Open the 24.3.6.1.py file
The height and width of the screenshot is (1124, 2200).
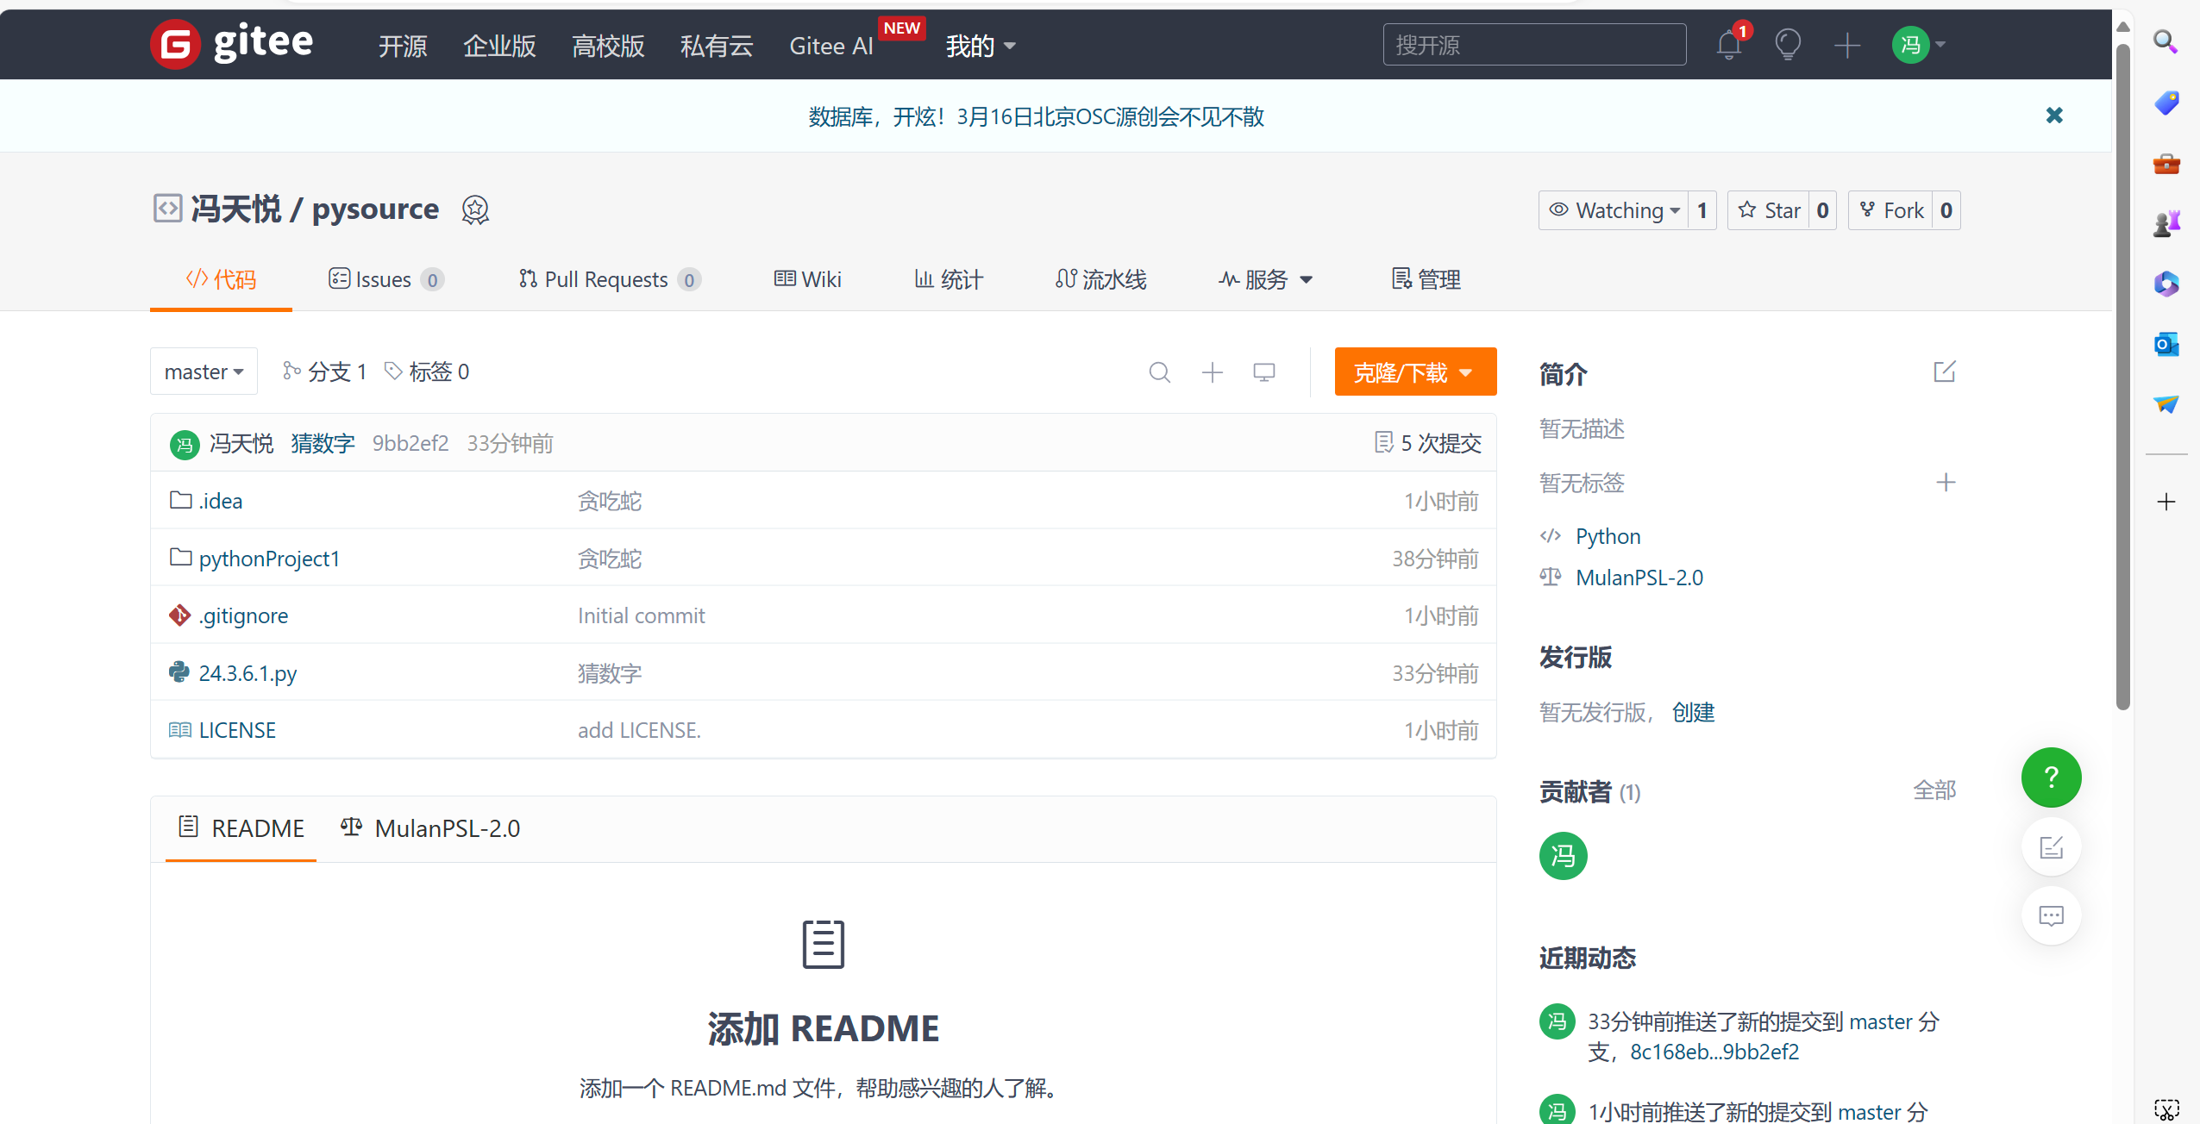click(x=248, y=673)
